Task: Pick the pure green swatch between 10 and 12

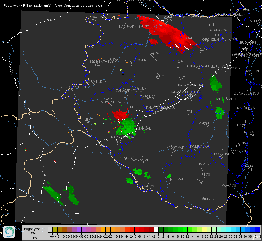Action: 185,230
